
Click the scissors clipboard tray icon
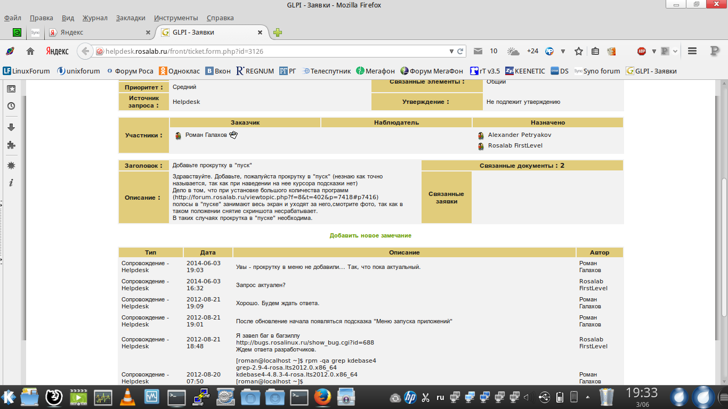pyautogui.click(x=425, y=397)
